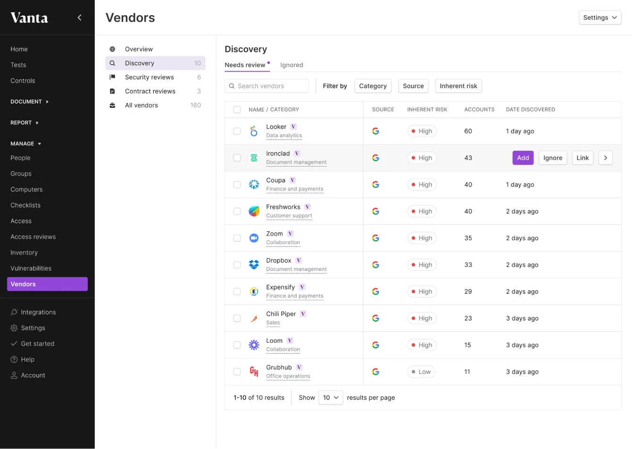Screen dimensions: 632x449
Task: Expand the REPORT section in sidebar
Action: click(x=25, y=122)
